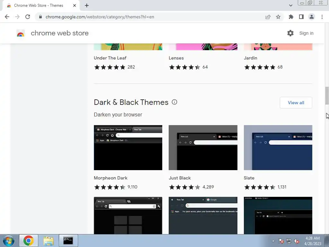This screenshot has height=247, width=329.
Task: Click the Chrome Web Store logo
Action: (21, 33)
